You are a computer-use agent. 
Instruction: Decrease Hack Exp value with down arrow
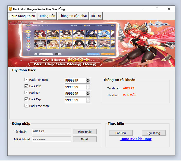pos(88,101)
